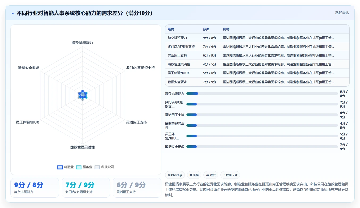Click the 数据卡片 chip

coord(230,175)
